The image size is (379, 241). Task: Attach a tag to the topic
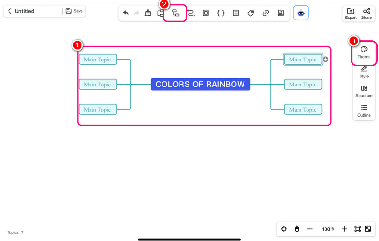pos(251,13)
